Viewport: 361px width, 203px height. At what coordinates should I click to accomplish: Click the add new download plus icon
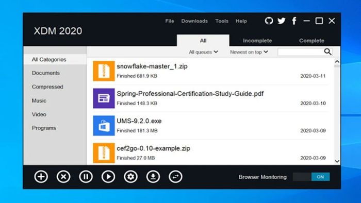coord(41,177)
